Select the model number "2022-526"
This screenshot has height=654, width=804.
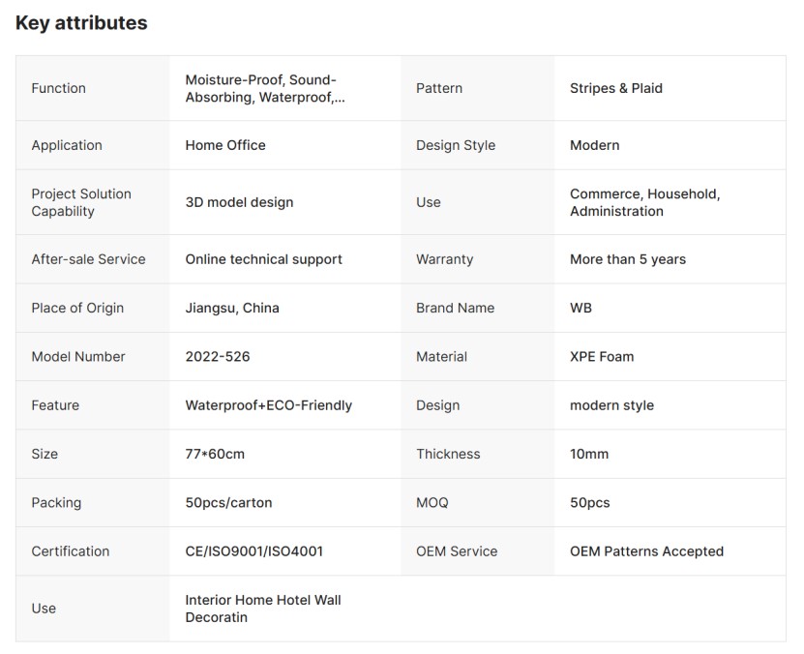(217, 356)
